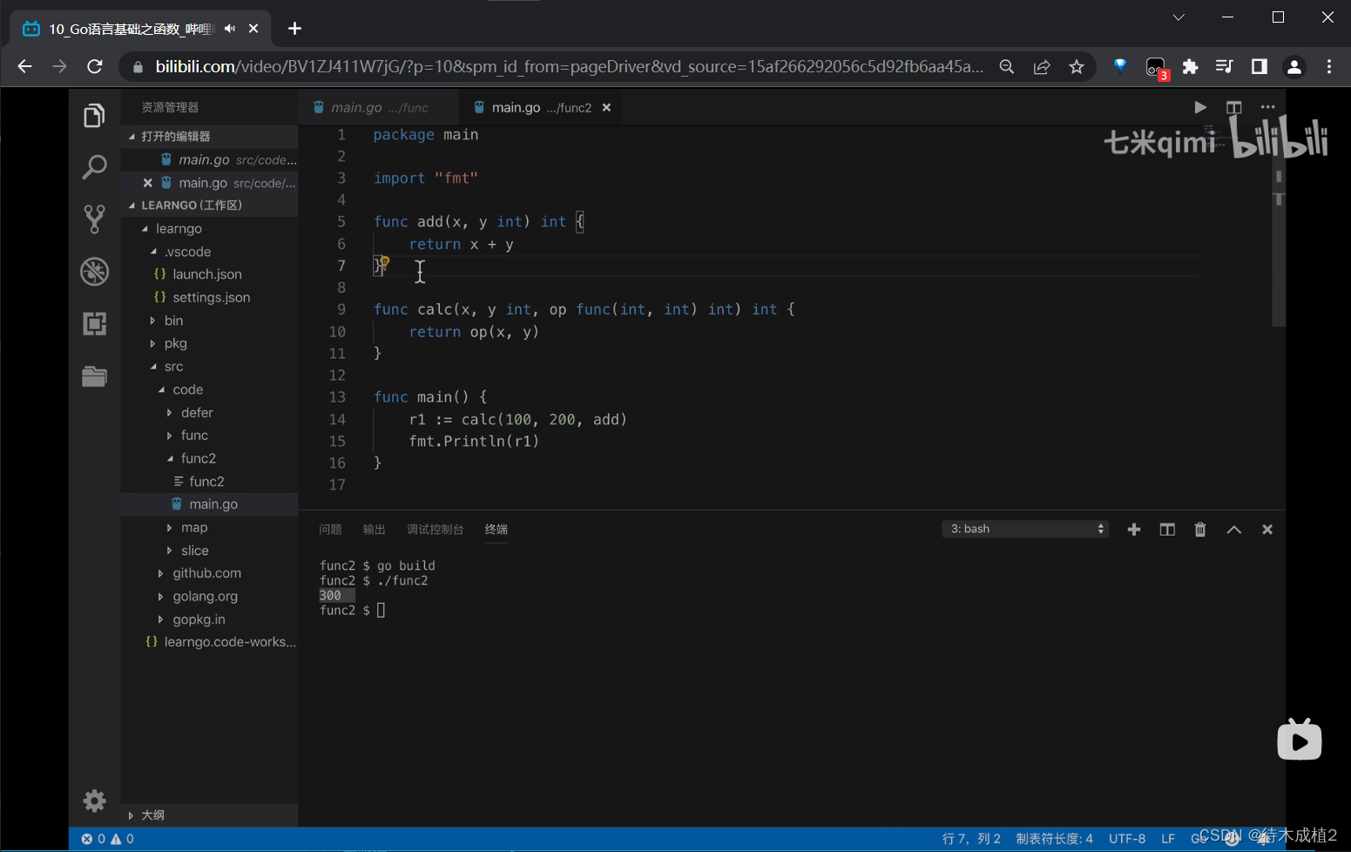Open the media control icon in browser toolbar

pos(1224,67)
